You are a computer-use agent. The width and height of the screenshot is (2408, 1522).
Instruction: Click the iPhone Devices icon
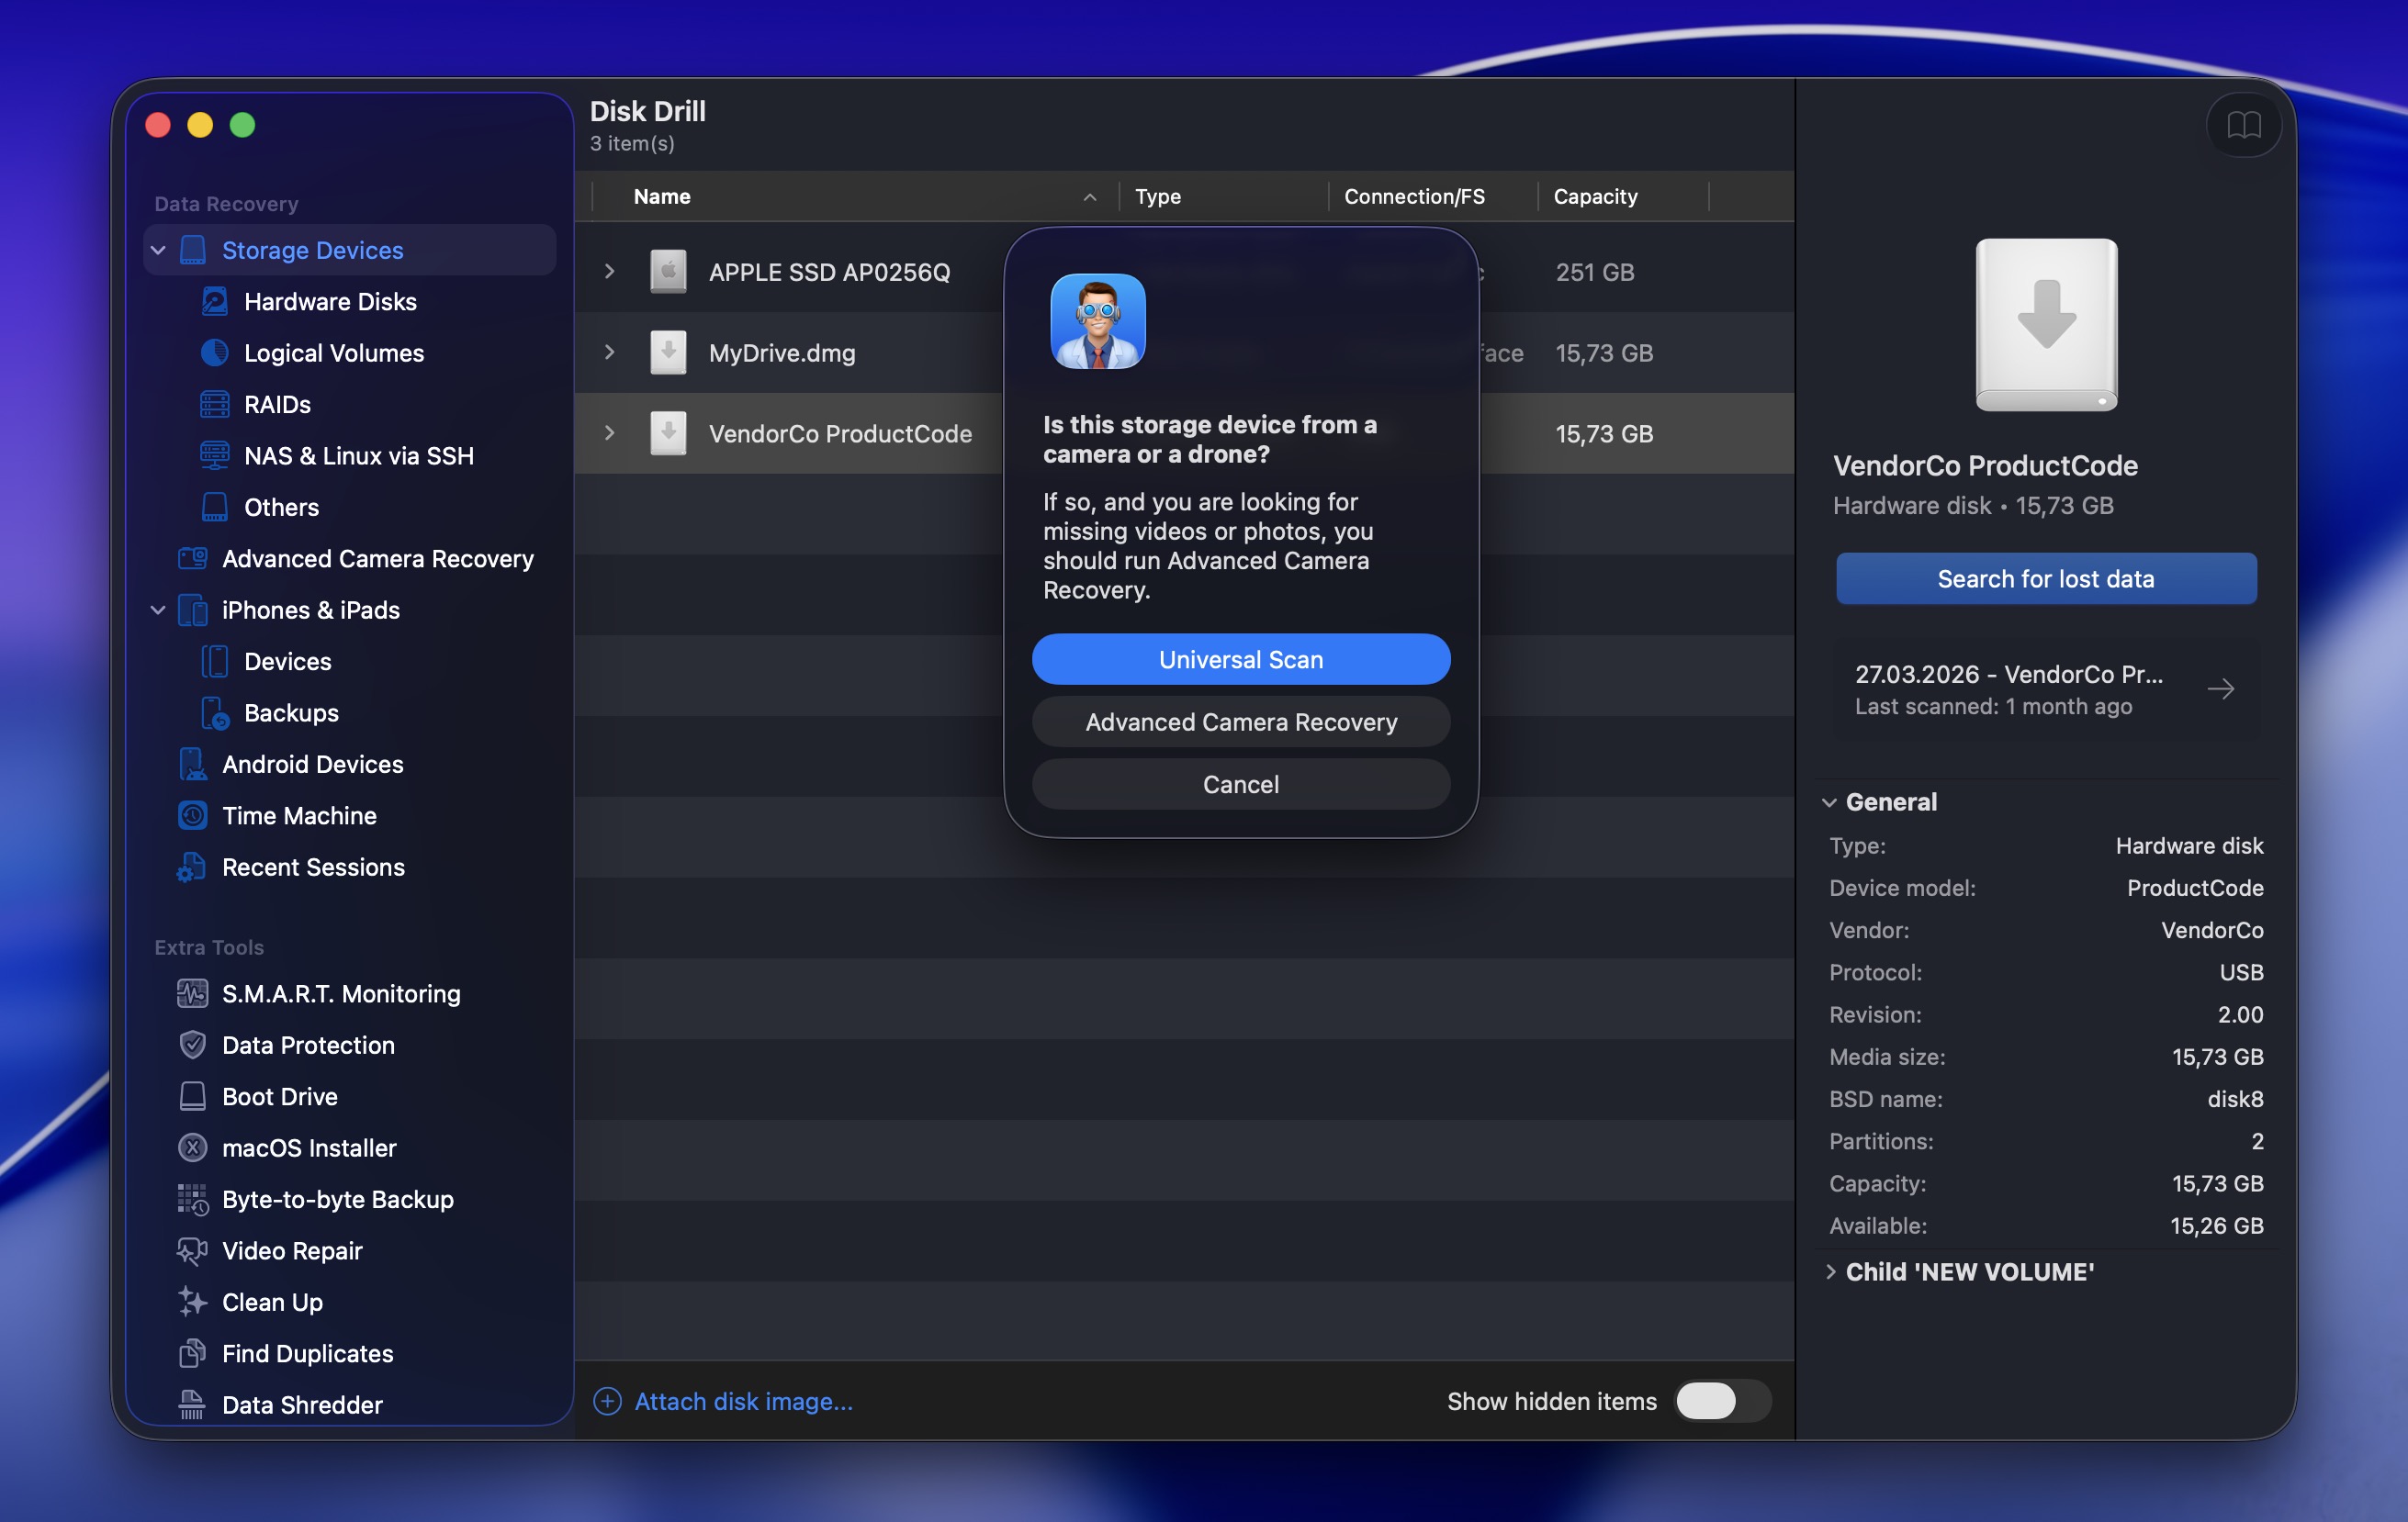pos(214,662)
